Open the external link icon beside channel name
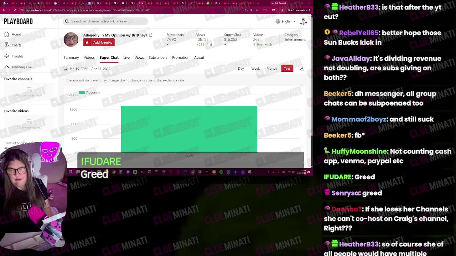The height and width of the screenshot is (256, 456). tap(151, 35)
